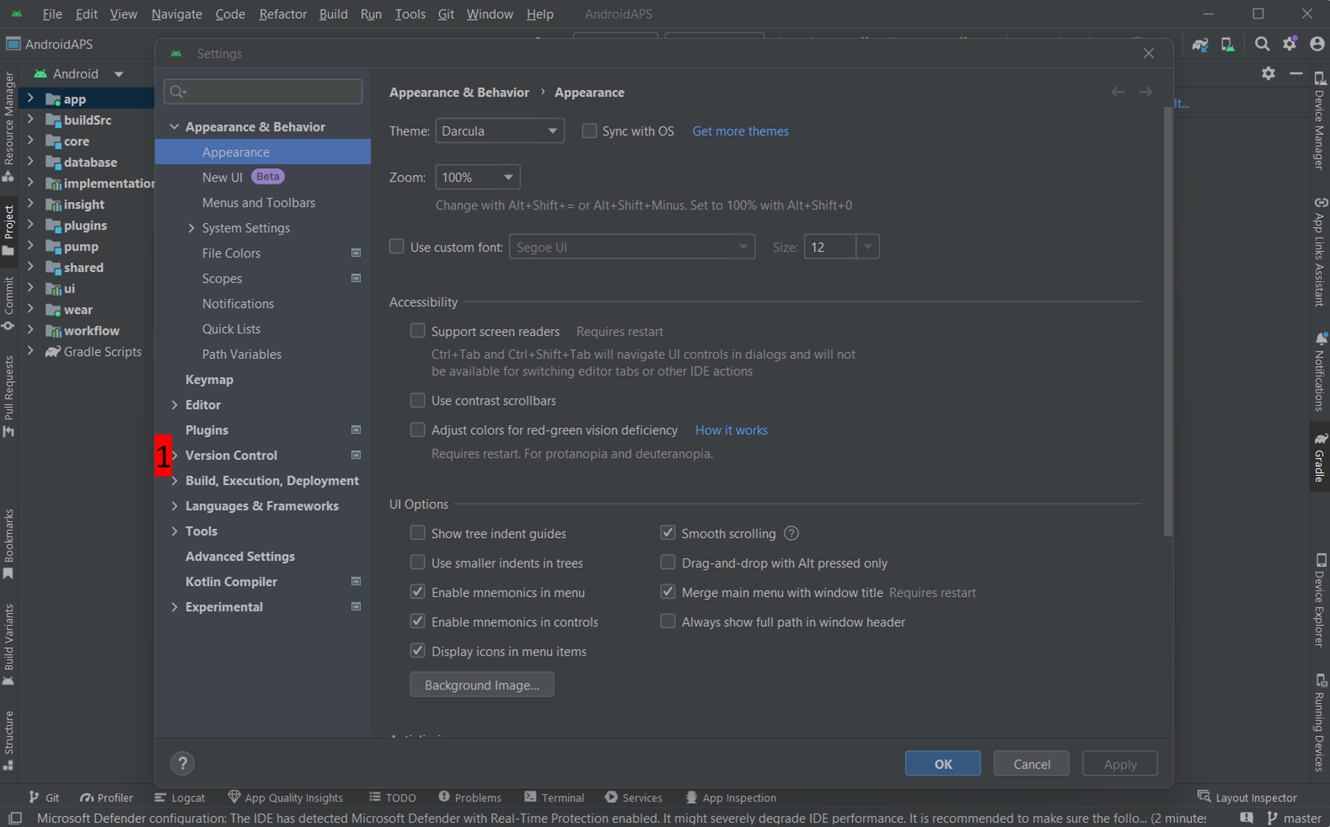This screenshot has width=1330, height=827.
Task: Enable Use custom font checkbox
Action: (396, 247)
